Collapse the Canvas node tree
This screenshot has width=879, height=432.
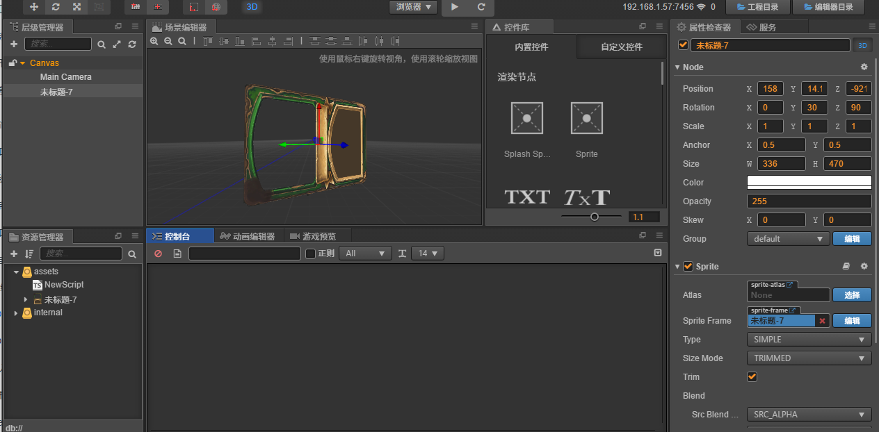click(22, 63)
